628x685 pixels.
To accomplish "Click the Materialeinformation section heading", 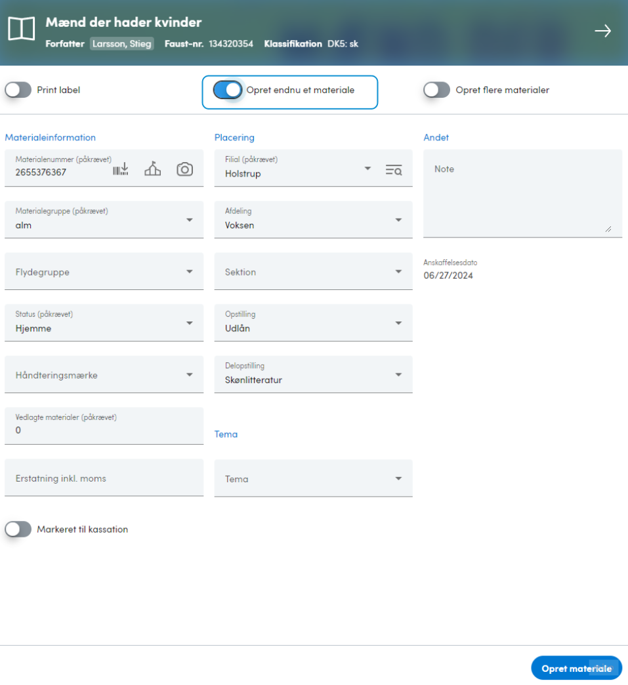I will 51,137.
